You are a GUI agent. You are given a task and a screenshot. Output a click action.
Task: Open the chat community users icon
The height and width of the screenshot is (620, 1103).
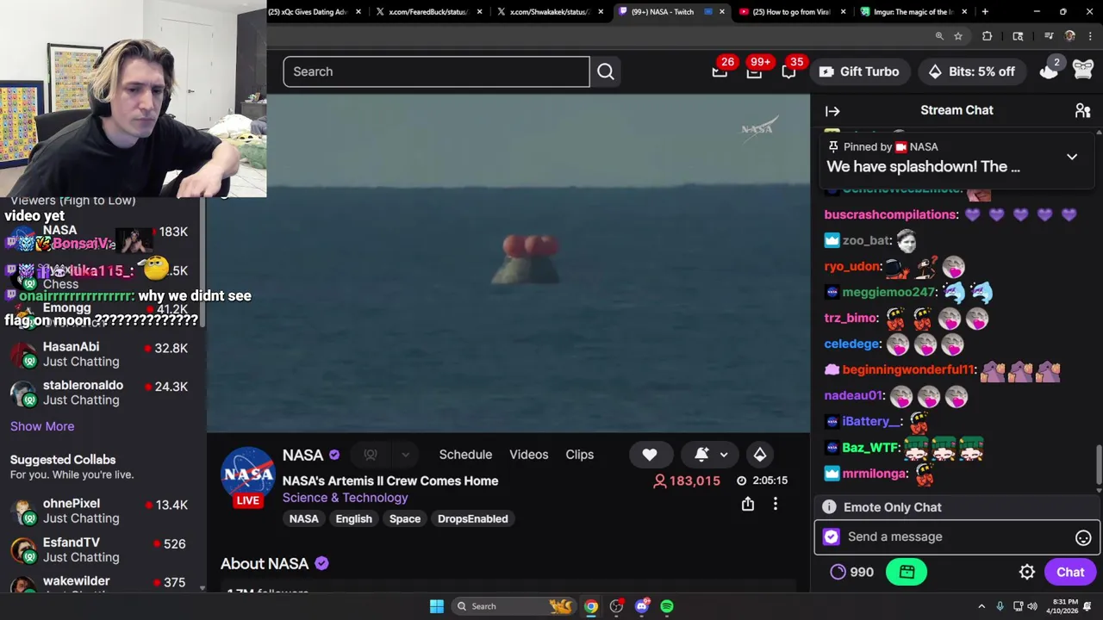pos(1082,110)
